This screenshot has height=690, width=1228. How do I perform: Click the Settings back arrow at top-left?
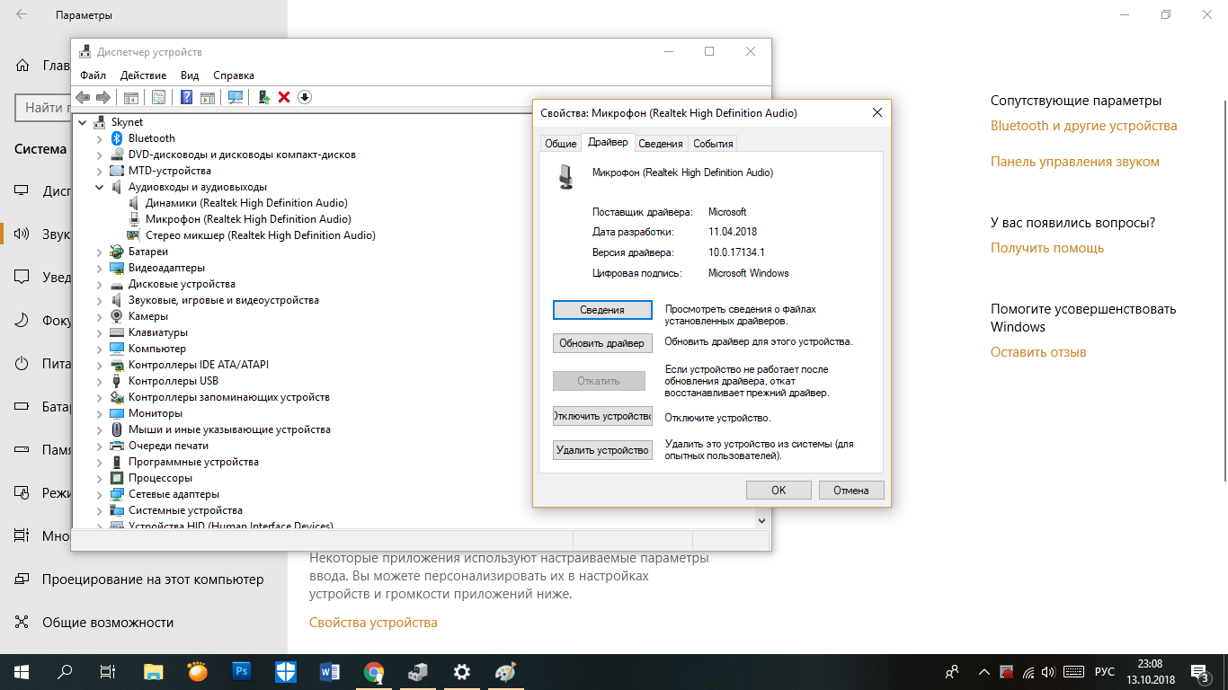click(x=21, y=15)
